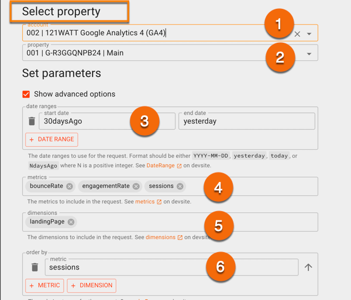The width and height of the screenshot is (351, 300).
Task: Clear the account field with X icon
Action: (x=297, y=34)
